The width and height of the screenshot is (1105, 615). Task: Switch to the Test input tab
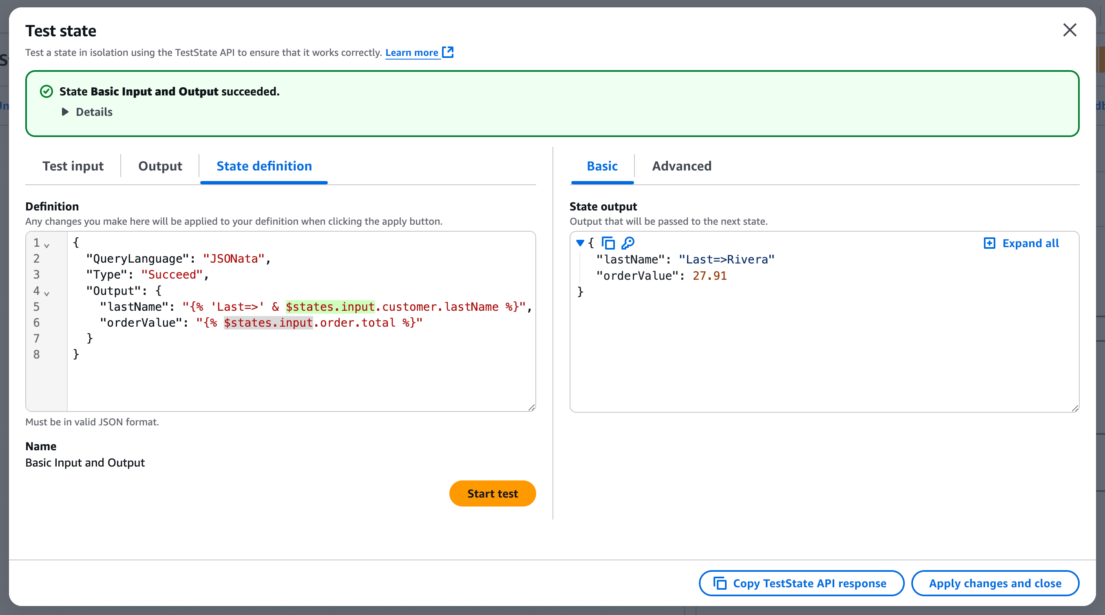tap(73, 166)
